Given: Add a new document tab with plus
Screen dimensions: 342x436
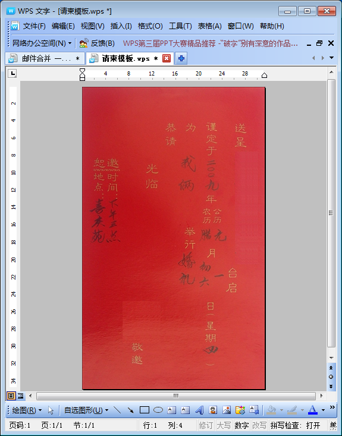Looking at the screenshot, I should coord(181,58).
